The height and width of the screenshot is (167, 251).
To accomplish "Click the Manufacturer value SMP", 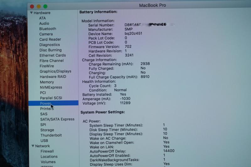I will pyautogui.click(x=129, y=29).
